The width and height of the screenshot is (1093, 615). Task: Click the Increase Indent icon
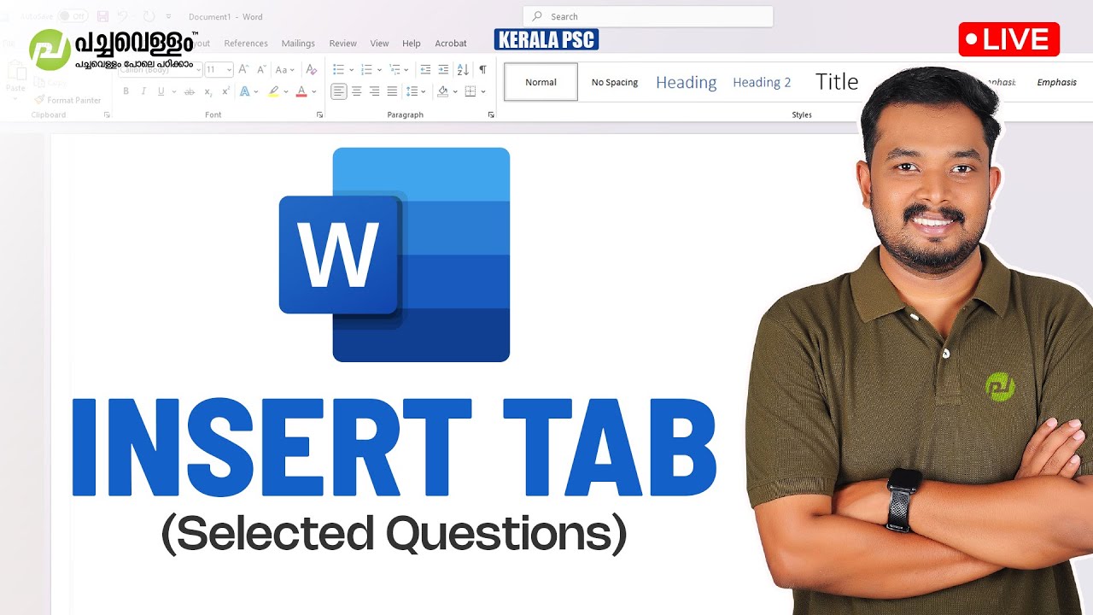(443, 69)
